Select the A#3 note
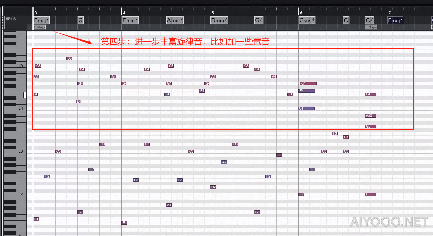Viewport: 433px width, 236px height. point(371,116)
